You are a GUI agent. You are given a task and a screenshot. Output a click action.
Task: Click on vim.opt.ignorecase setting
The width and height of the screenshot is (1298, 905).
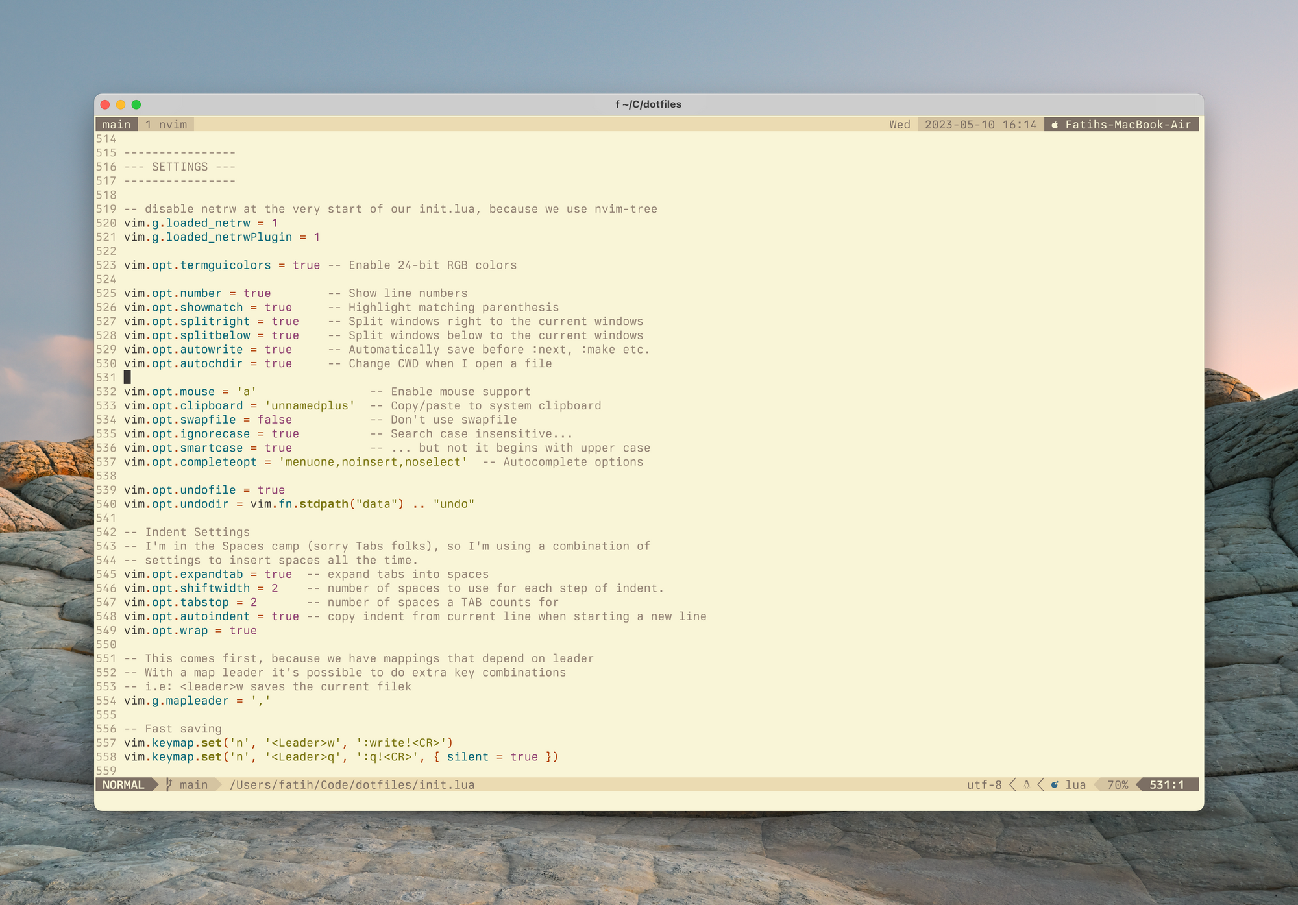click(x=212, y=434)
